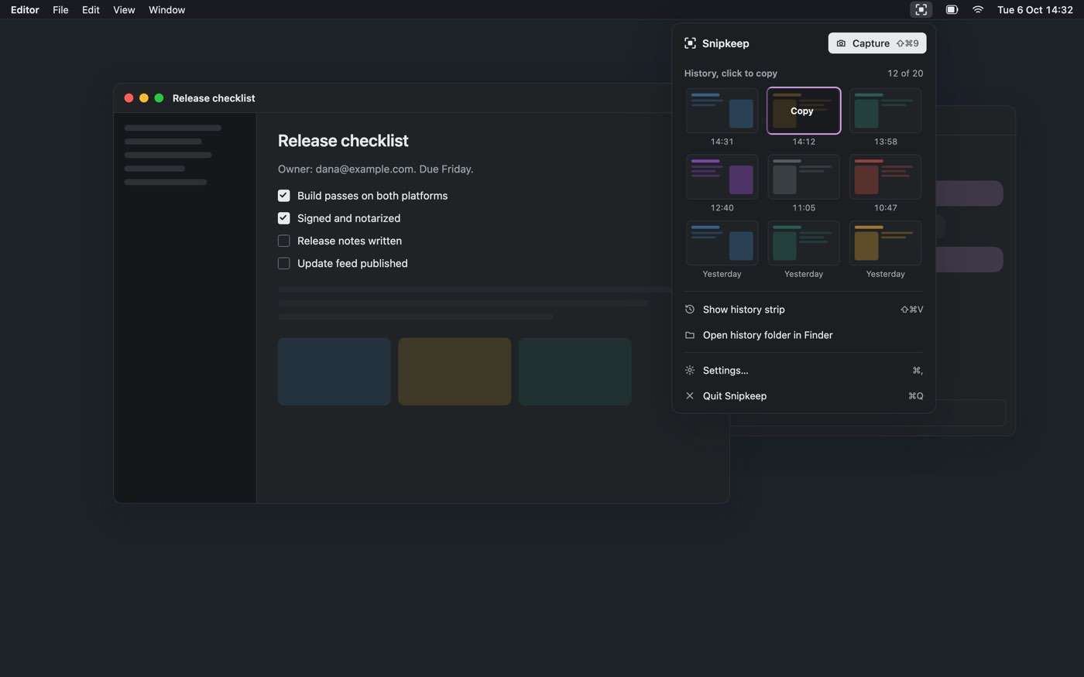Click the blue card in Release checklist

[334, 371]
